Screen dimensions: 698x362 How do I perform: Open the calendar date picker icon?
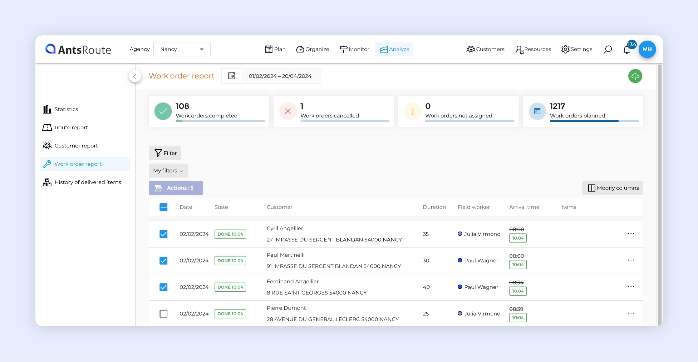pos(232,76)
